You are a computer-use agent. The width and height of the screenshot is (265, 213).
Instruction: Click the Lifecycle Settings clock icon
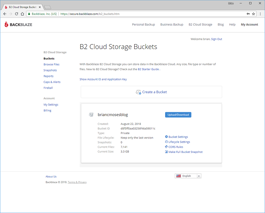tap(166, 142)
